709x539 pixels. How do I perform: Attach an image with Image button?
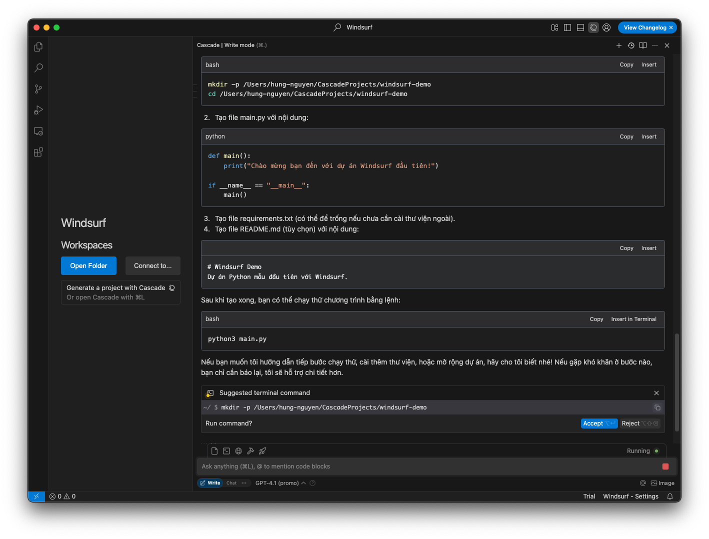(x=662, y=483)
